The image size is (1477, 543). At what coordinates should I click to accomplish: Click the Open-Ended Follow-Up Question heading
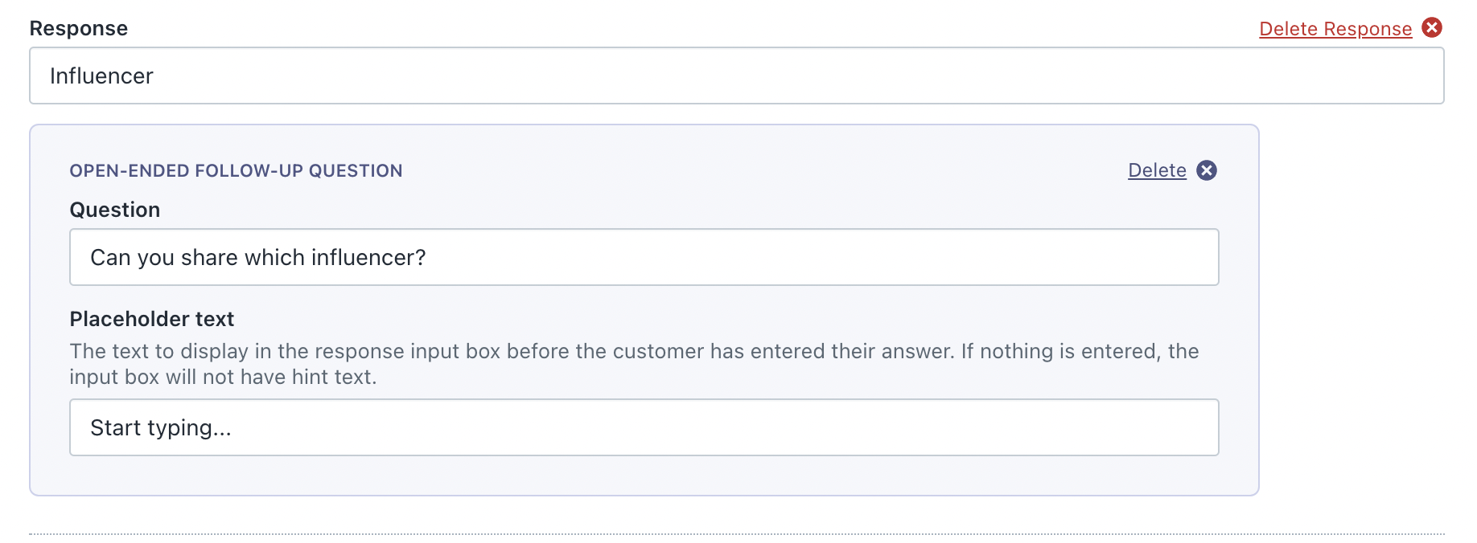click(236, 170)
